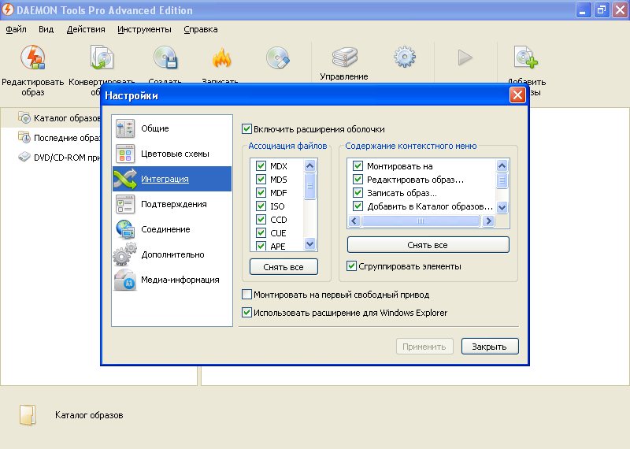Click the Записать flame toolbar icon
630x449 pixels.
point(221,58)
